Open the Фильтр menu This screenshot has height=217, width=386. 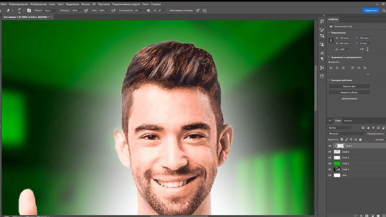tap(86, 4)
